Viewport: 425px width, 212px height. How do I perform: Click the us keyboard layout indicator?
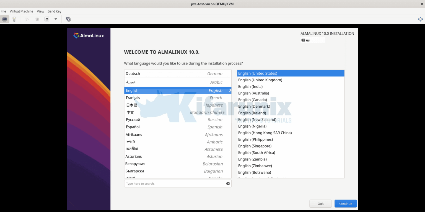pos(307,40)
